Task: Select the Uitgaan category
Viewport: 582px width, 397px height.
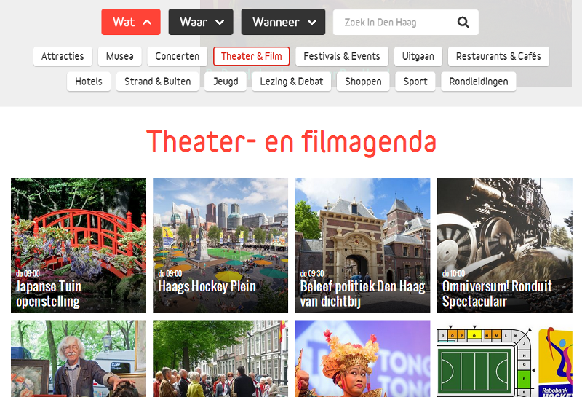Action: [x=418, y=57]
